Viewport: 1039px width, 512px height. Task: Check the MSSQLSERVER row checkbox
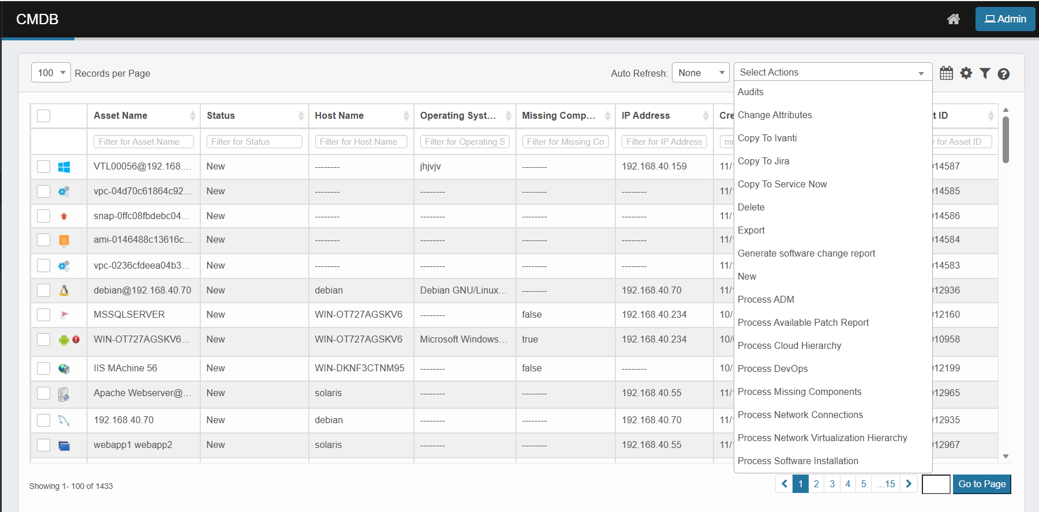point(44,315)
